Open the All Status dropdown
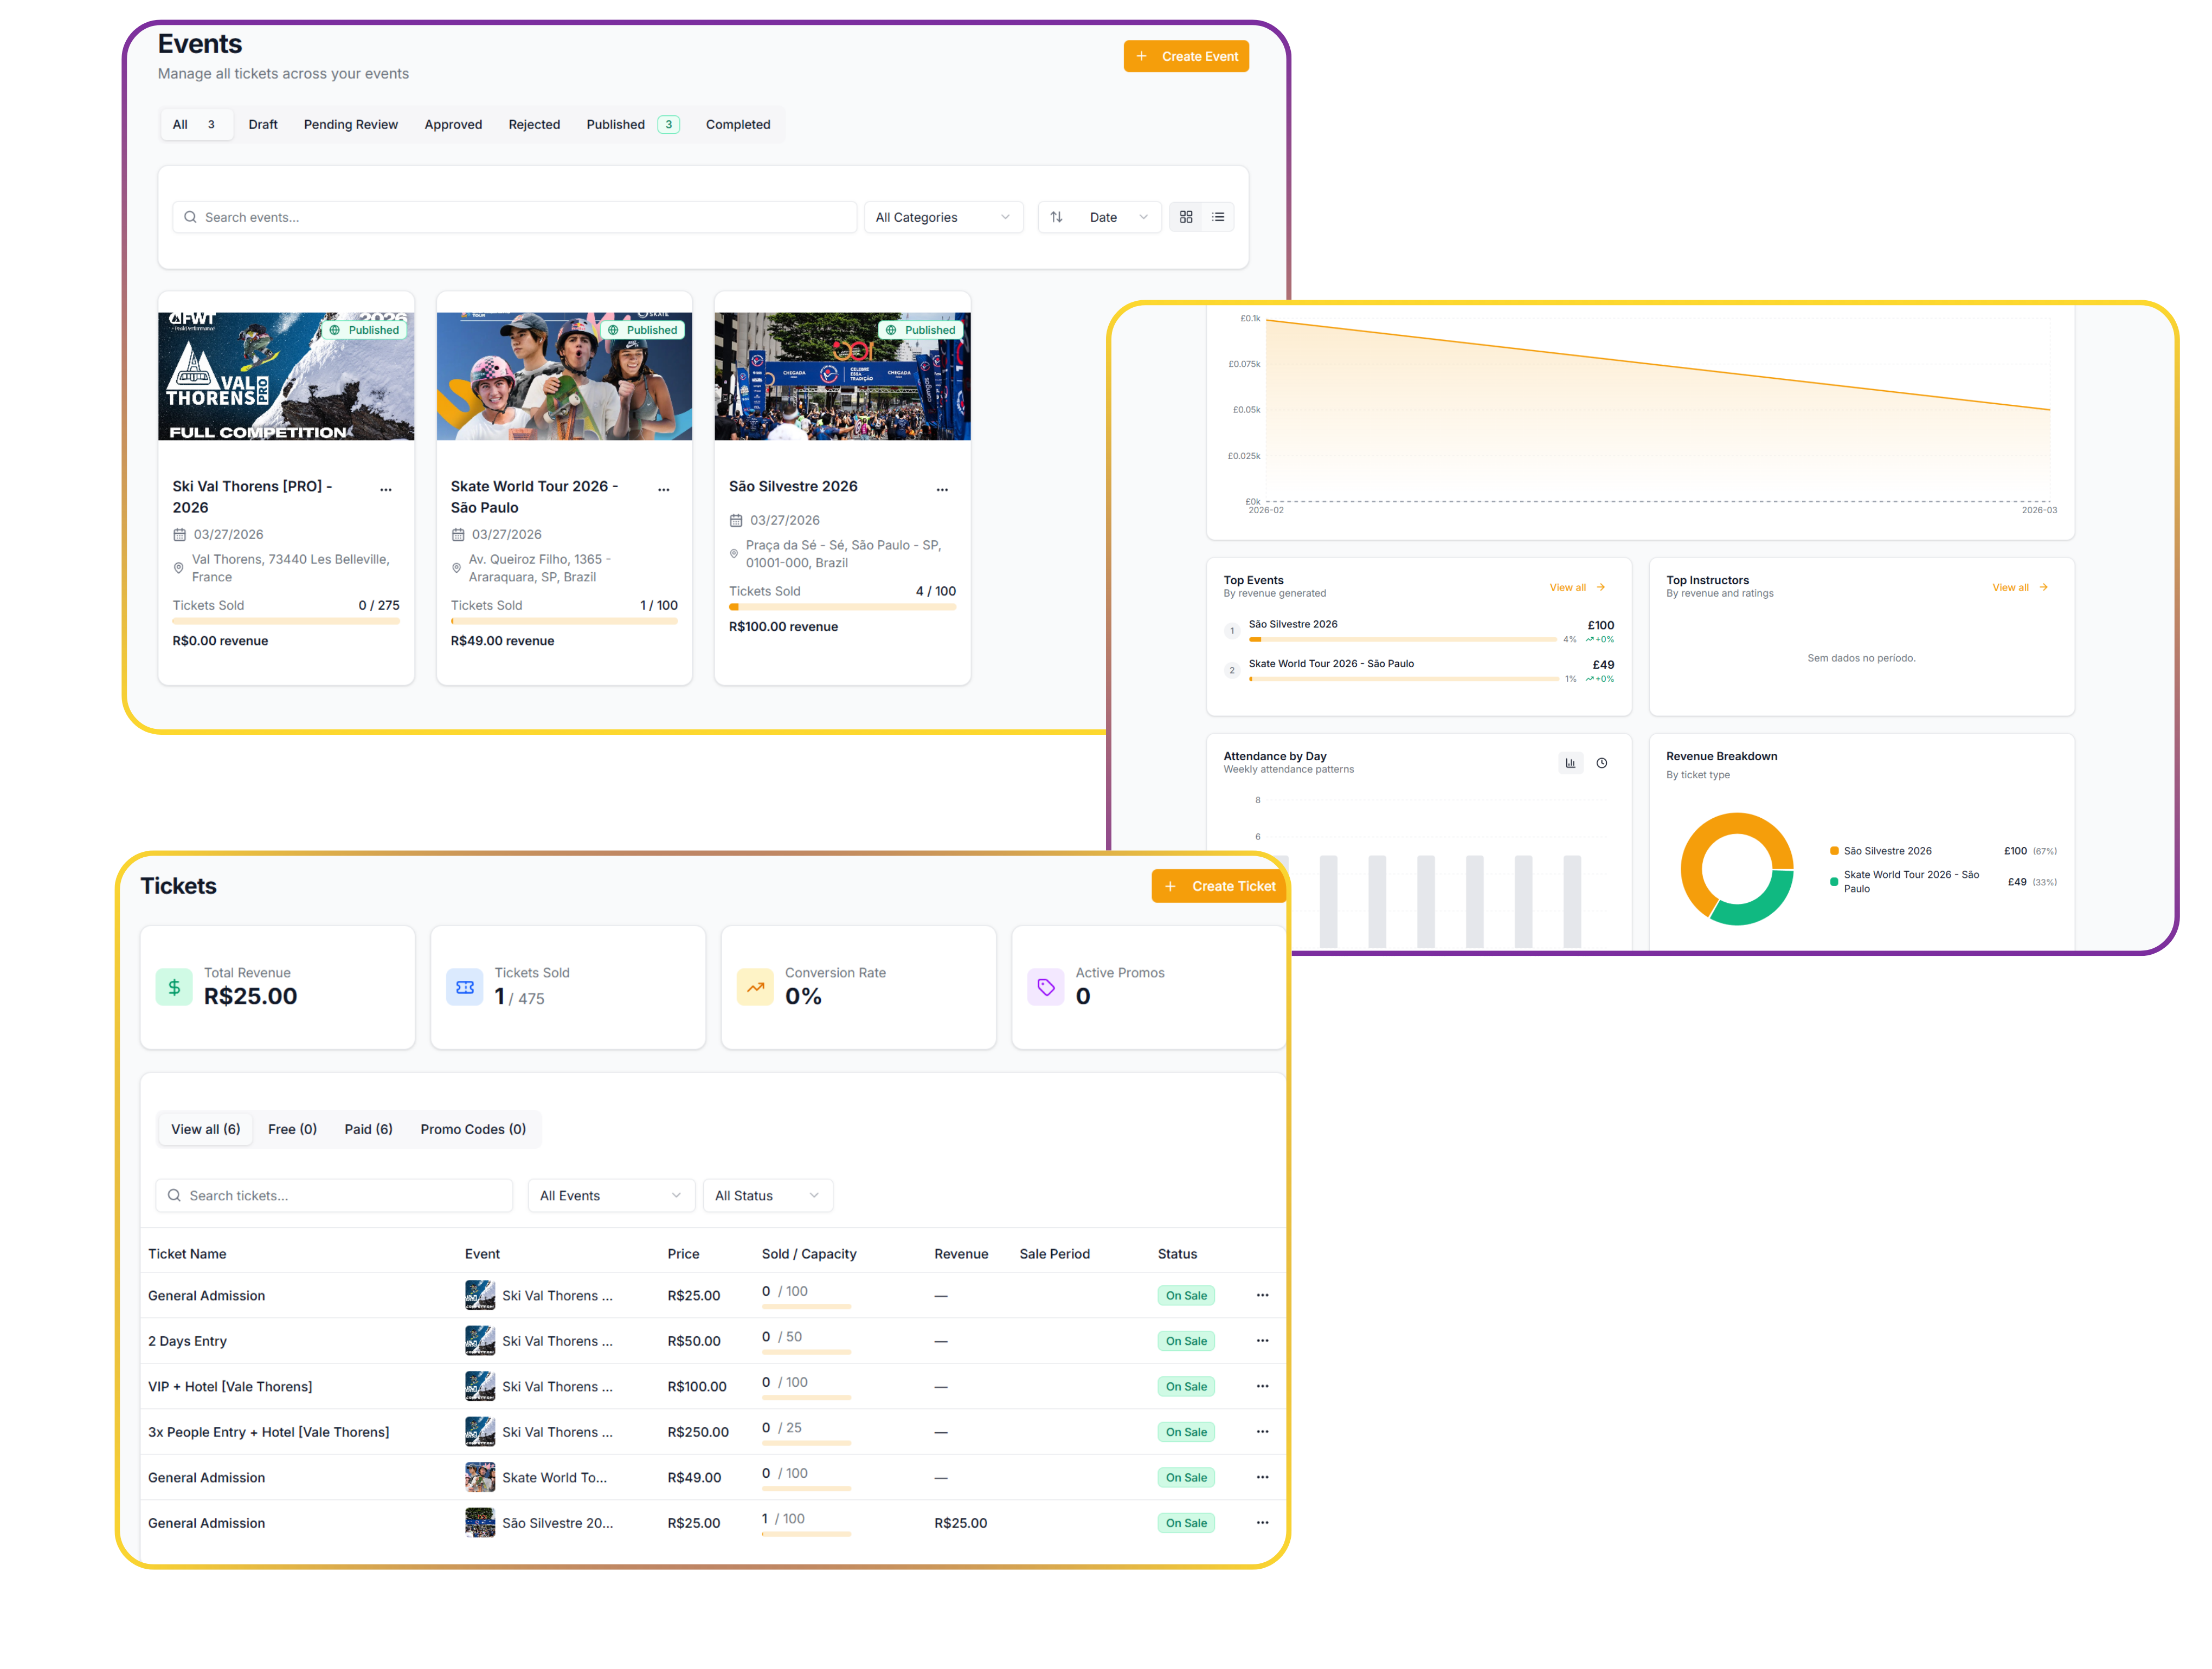Image resolution: width=2212 pixels, height=1669 pixels. [767, 1195]
